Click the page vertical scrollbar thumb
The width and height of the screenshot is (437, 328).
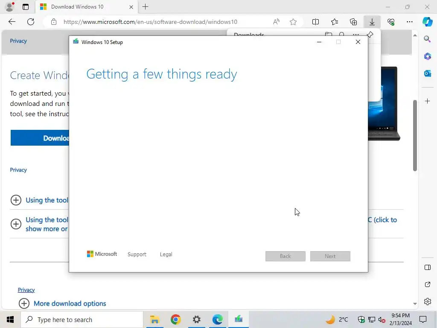tap(415, 135)
